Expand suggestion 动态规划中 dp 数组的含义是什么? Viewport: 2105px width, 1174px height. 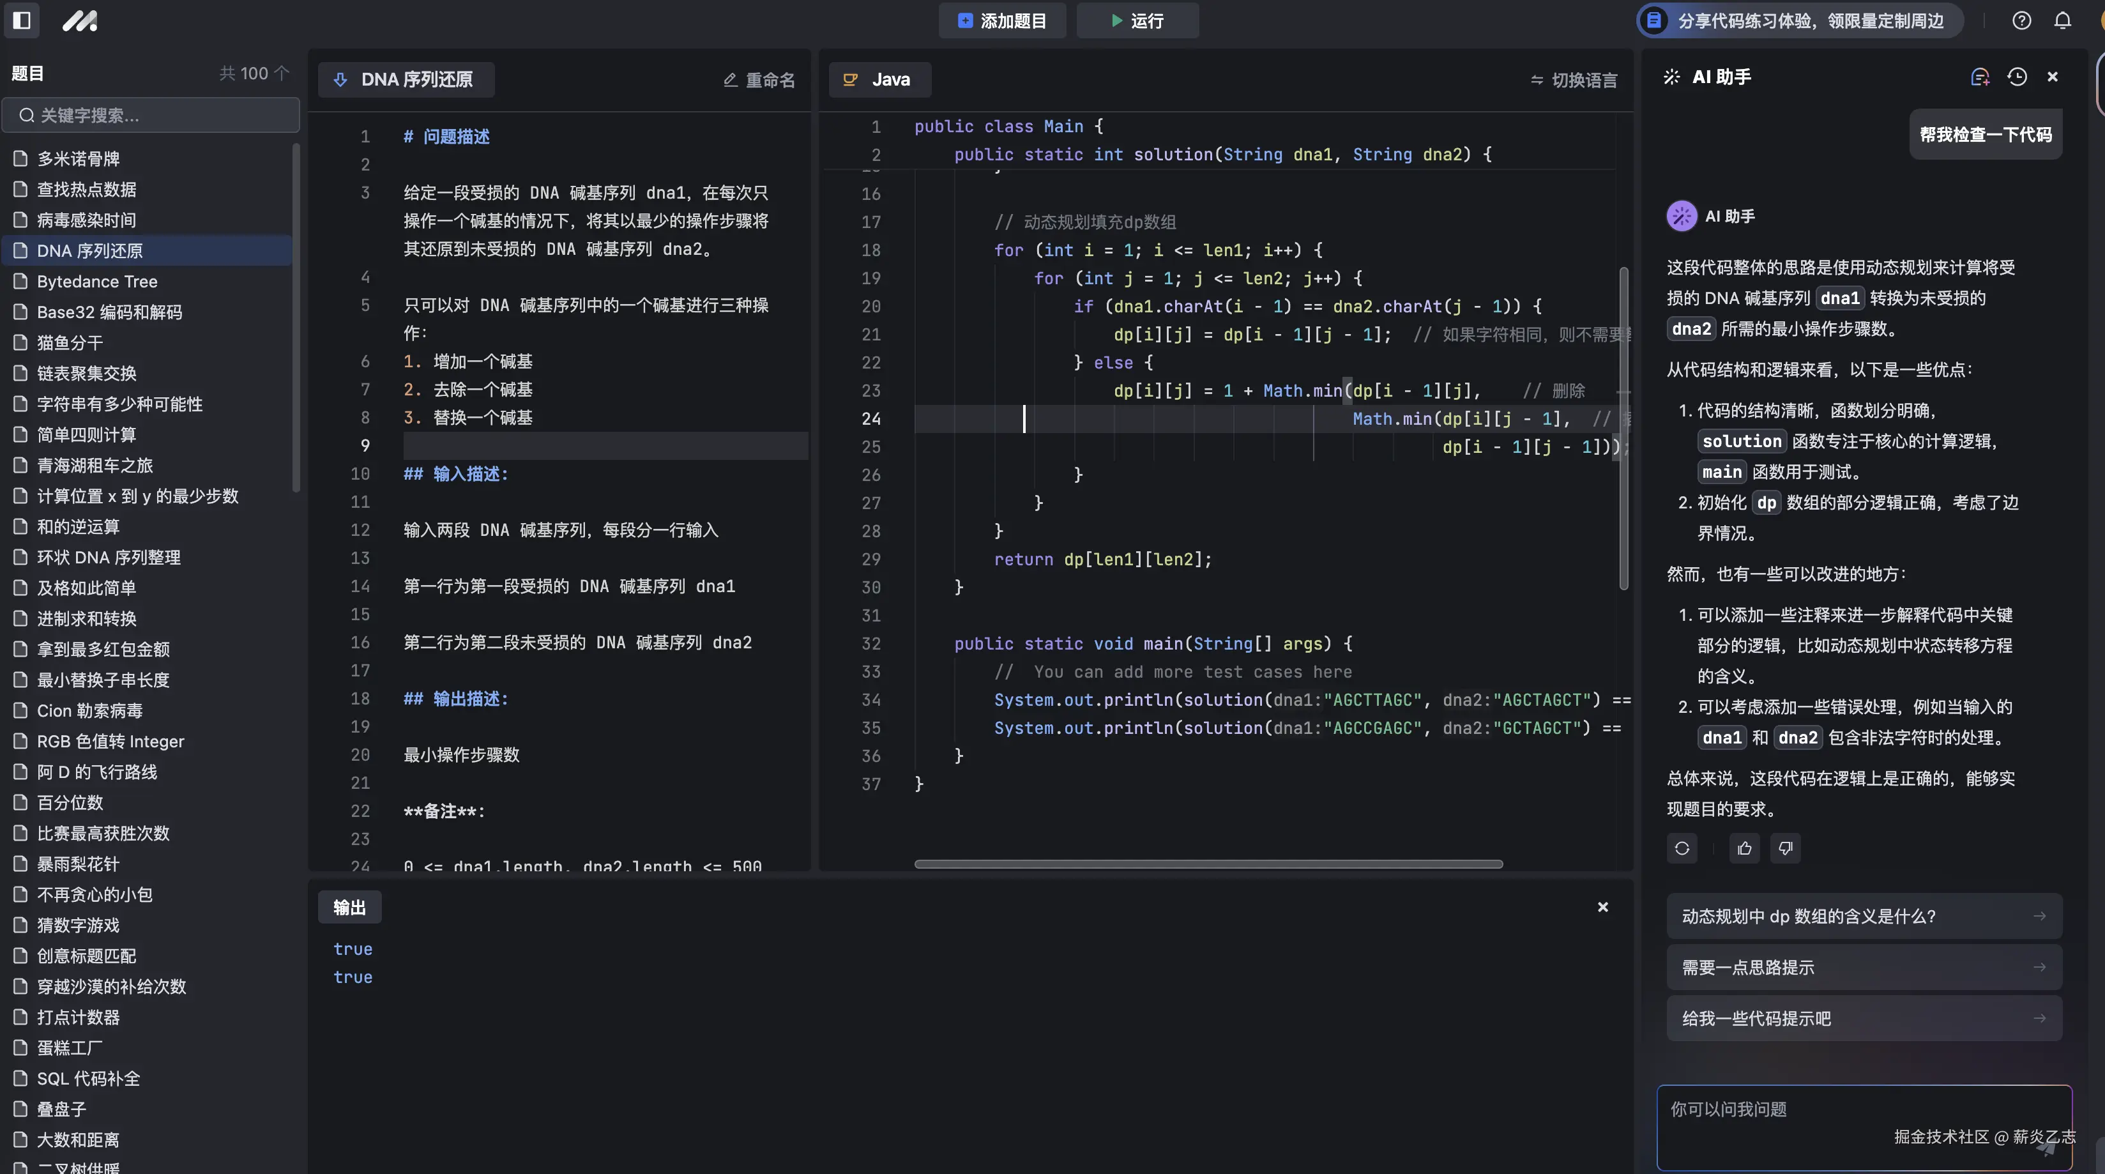pos(1863,916)
